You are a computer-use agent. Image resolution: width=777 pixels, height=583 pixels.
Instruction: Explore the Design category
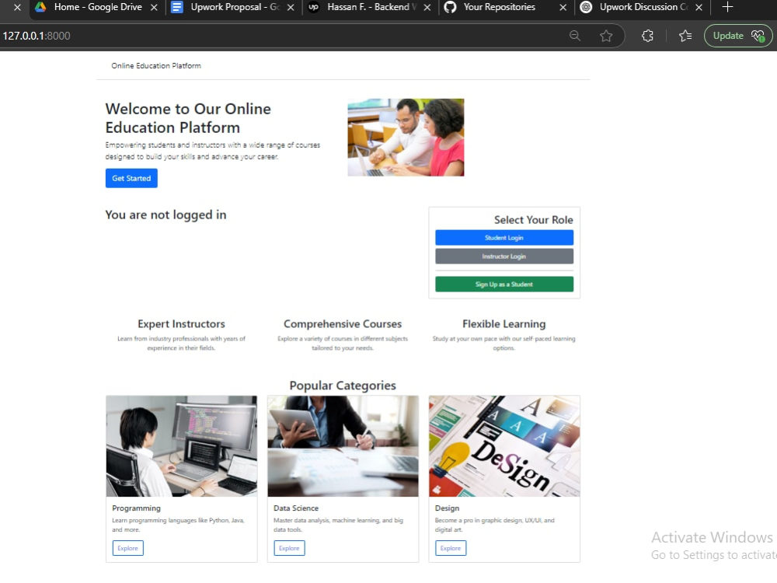(451, 548)
